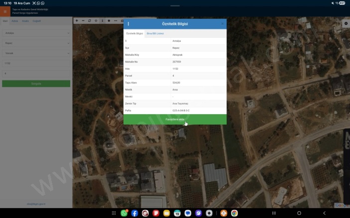
Task: Select the Öznitelik Bilgisi tab
Action: (x=134, y=33)
